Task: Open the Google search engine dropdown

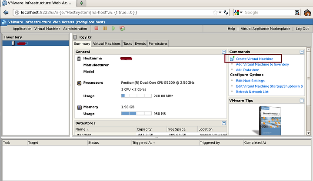Action: pos(238,12)
